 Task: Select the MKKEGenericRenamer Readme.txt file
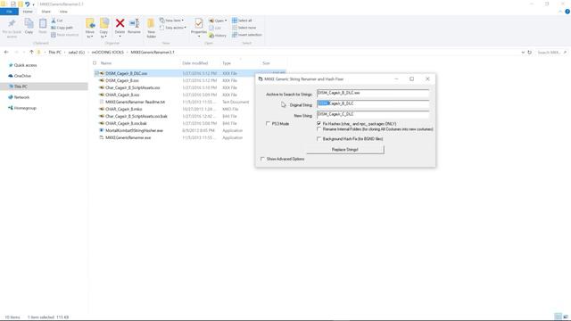135,102
